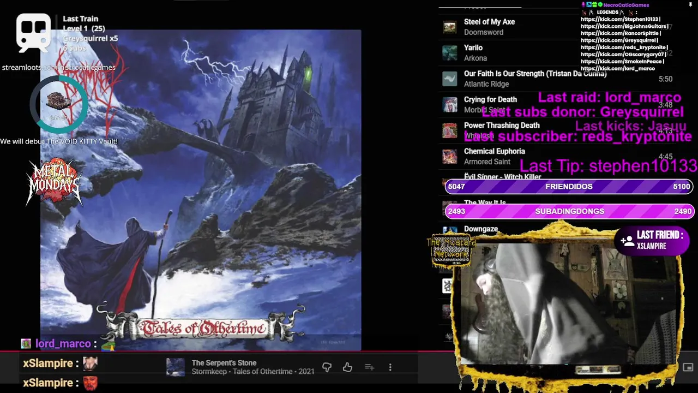Click the now-playing album thumbnail in the player bar
Viewport: 698px width, 393px height.
click(x=176, y=367)
